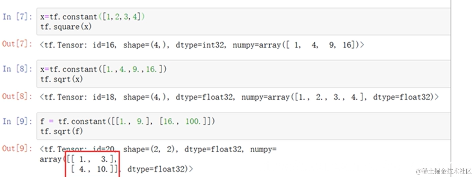
Task: Click the Out[7] tensor output with id=16
Action: pyautogui.click(x=202, y=45)
